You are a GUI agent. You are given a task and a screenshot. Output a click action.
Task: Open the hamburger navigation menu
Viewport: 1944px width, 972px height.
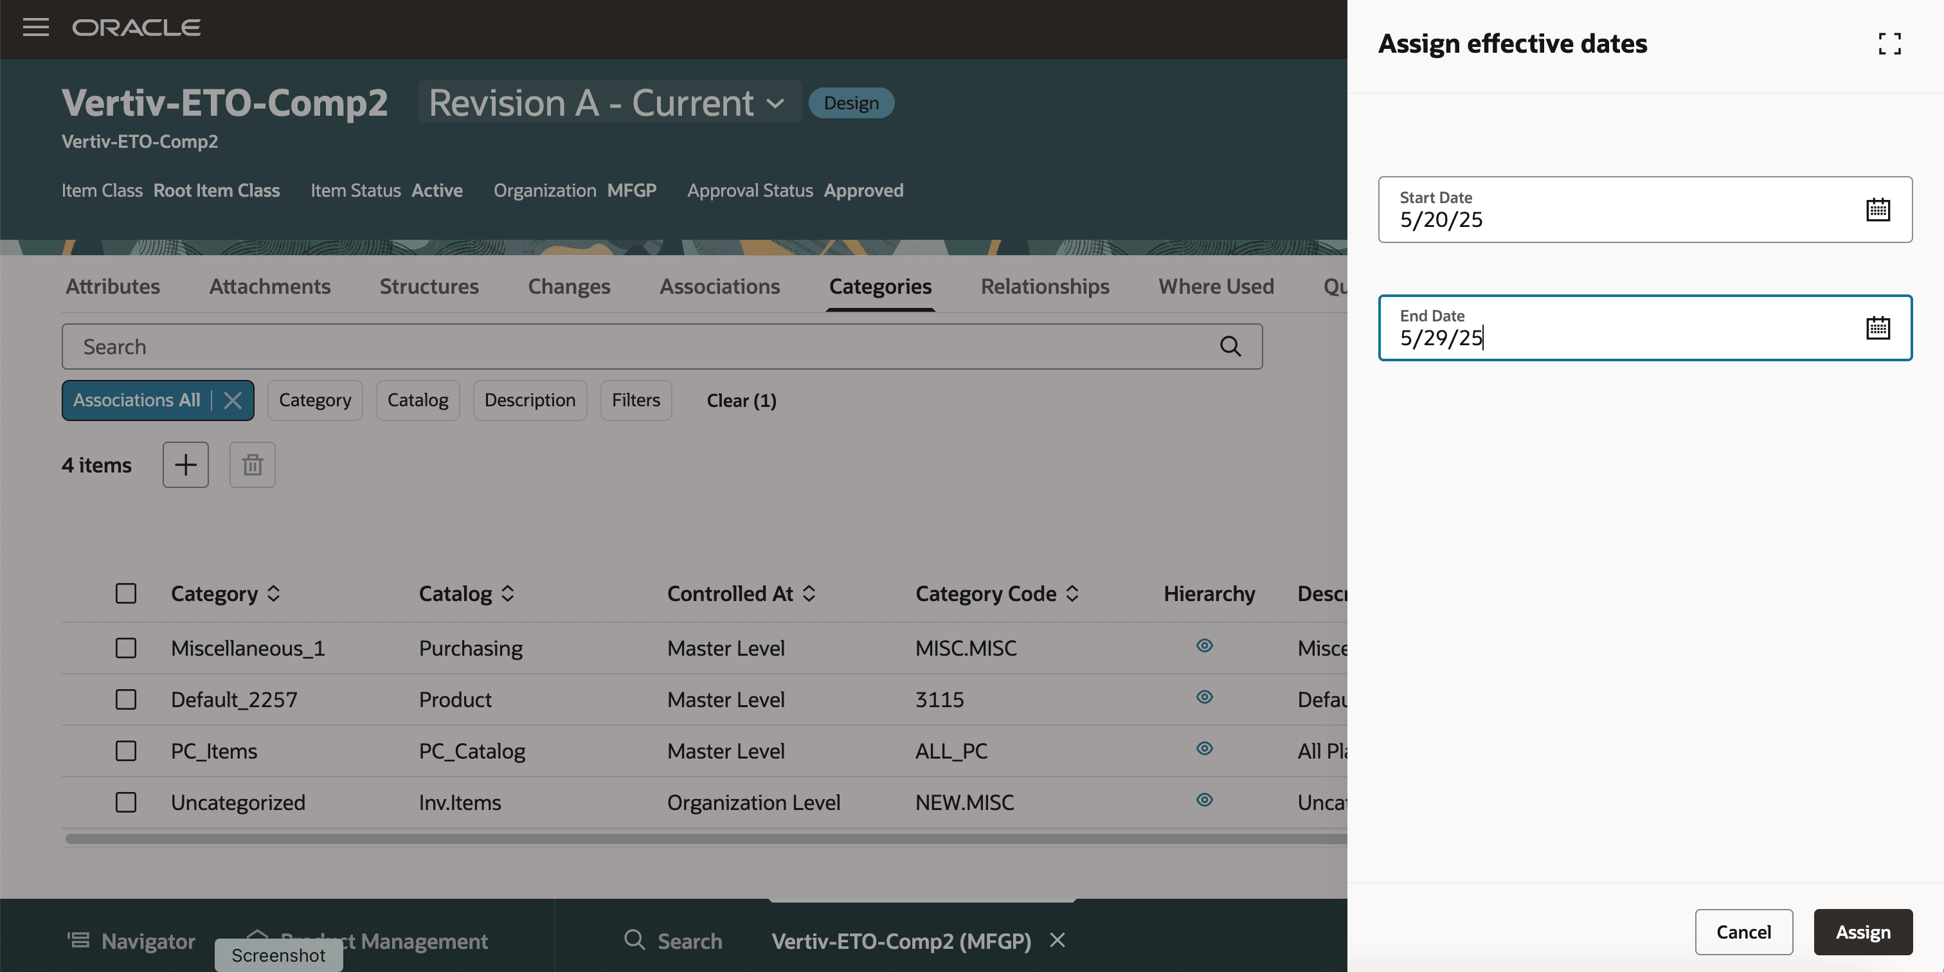[35, 28]
